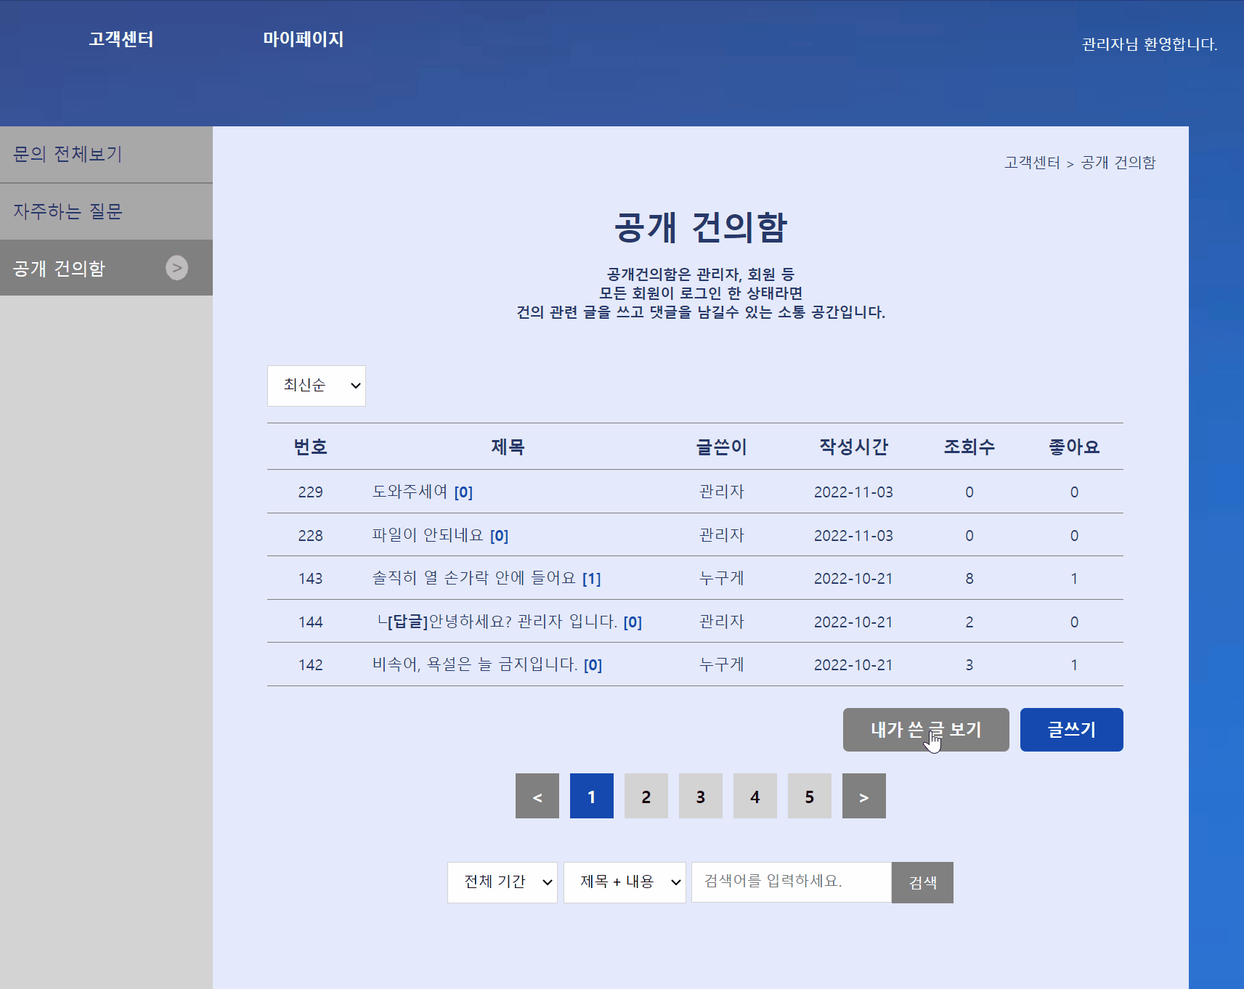Click the previous page arrow
The height and width of the screenshot is (989, 1244).
coord(537,796)
